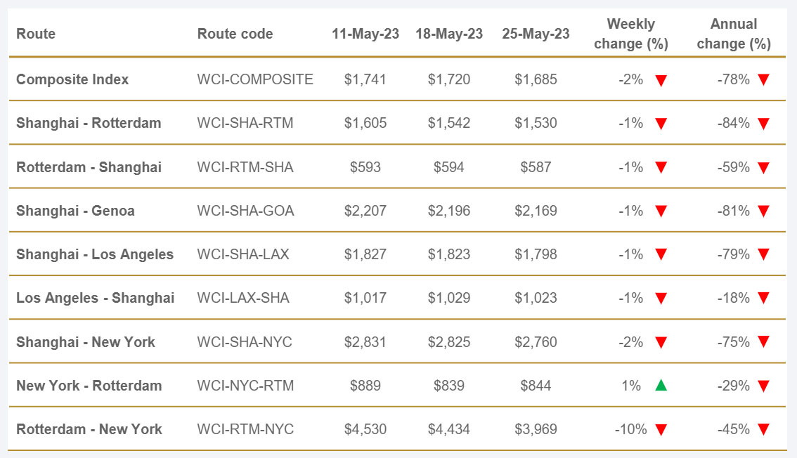This screenshot has height=458, width=797.
Task: Click the $2,831 price for 11-May-23
Action: [365, 342]
